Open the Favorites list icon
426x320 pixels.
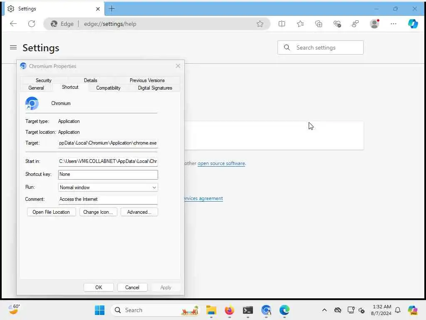point(300,24)
